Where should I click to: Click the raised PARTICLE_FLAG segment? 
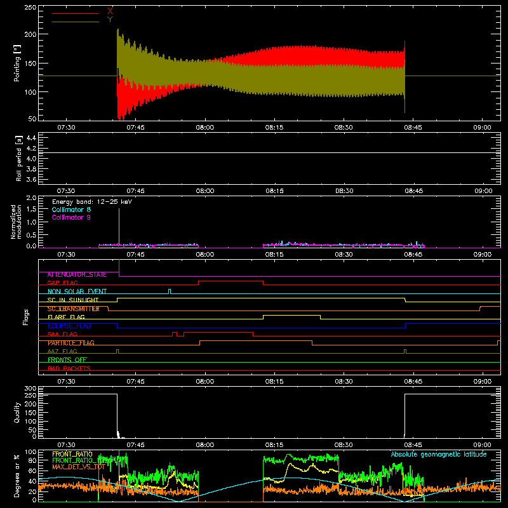click(x=256, y=341)
